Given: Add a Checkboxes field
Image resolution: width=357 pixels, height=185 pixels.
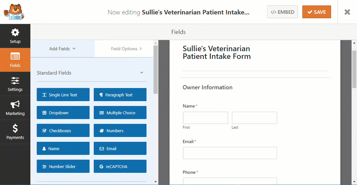Looking at the screenshot, I should tap(63, 131).
